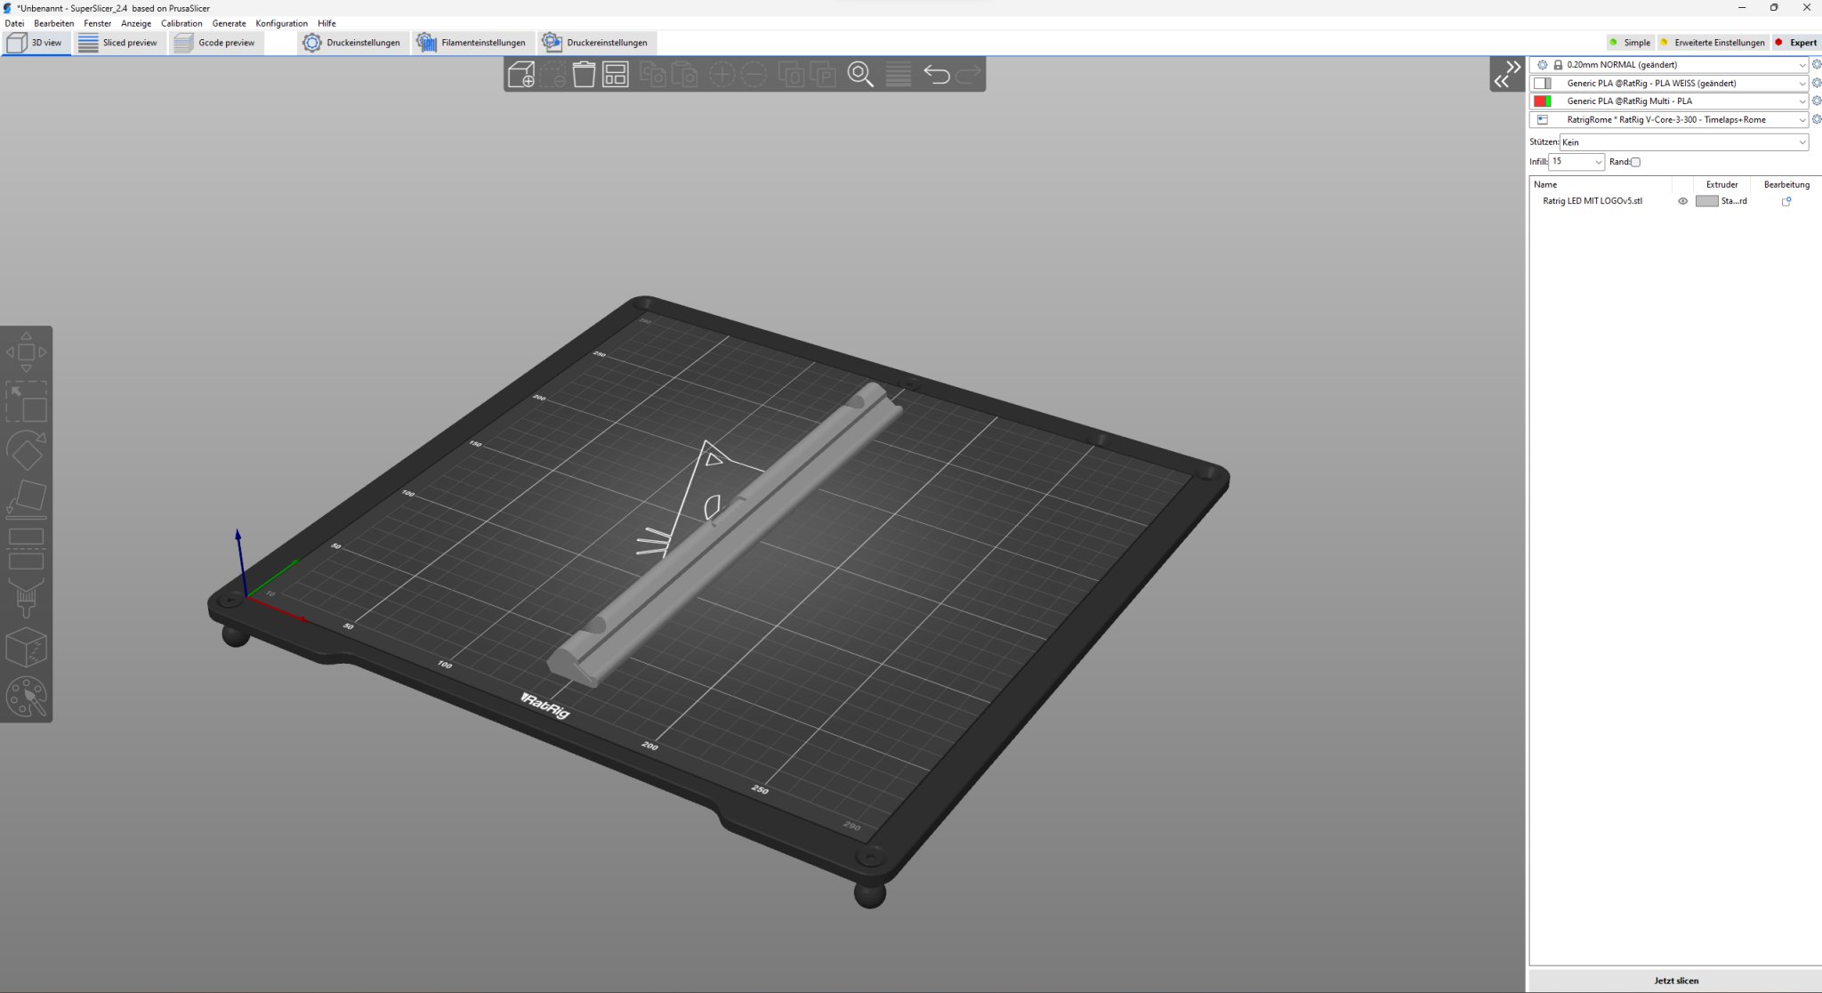Select the Paint brush palette tool
This screenshot has width=1822, height=993.
tap(27, 698)
